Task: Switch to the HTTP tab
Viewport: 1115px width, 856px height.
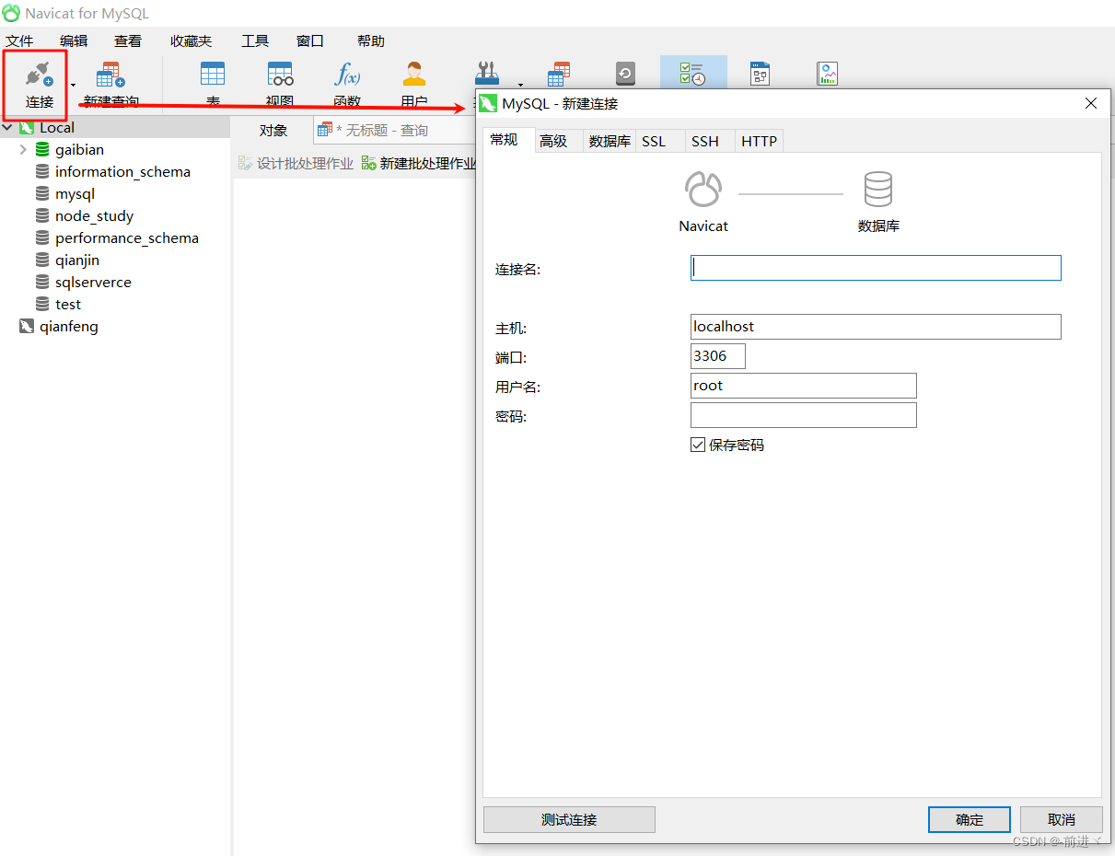Action: pos(760,141)
